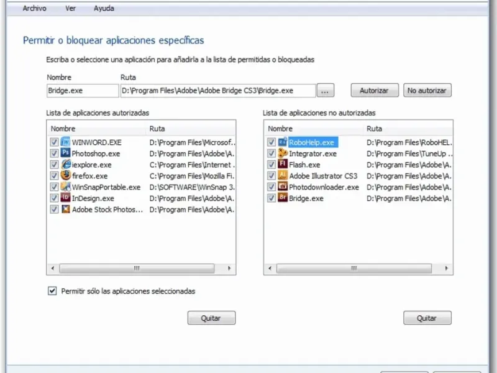The width and height of the screenshot is (497, 373).
Task: Toggle the Flash.exe checkbox
Action: tap(271, 165)
